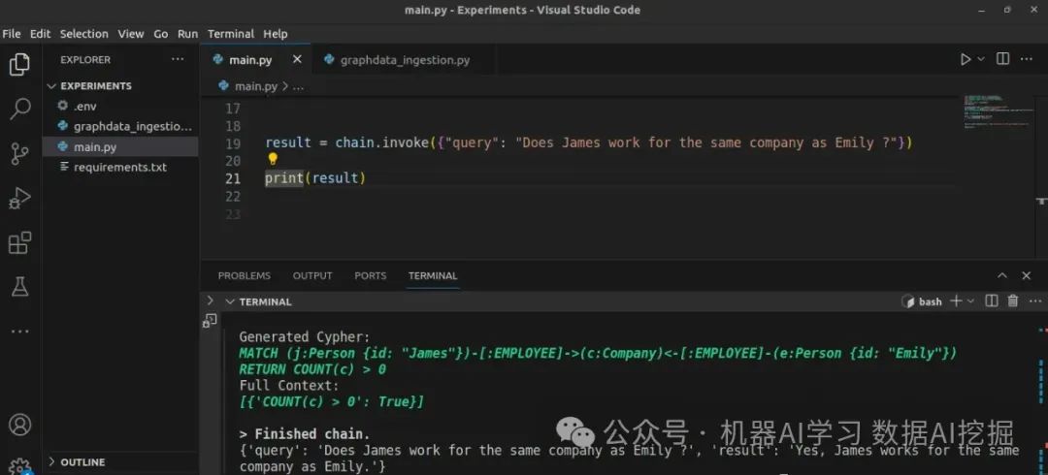
Task: Open editor more actions ellipsis
Action: [1026, 59]
